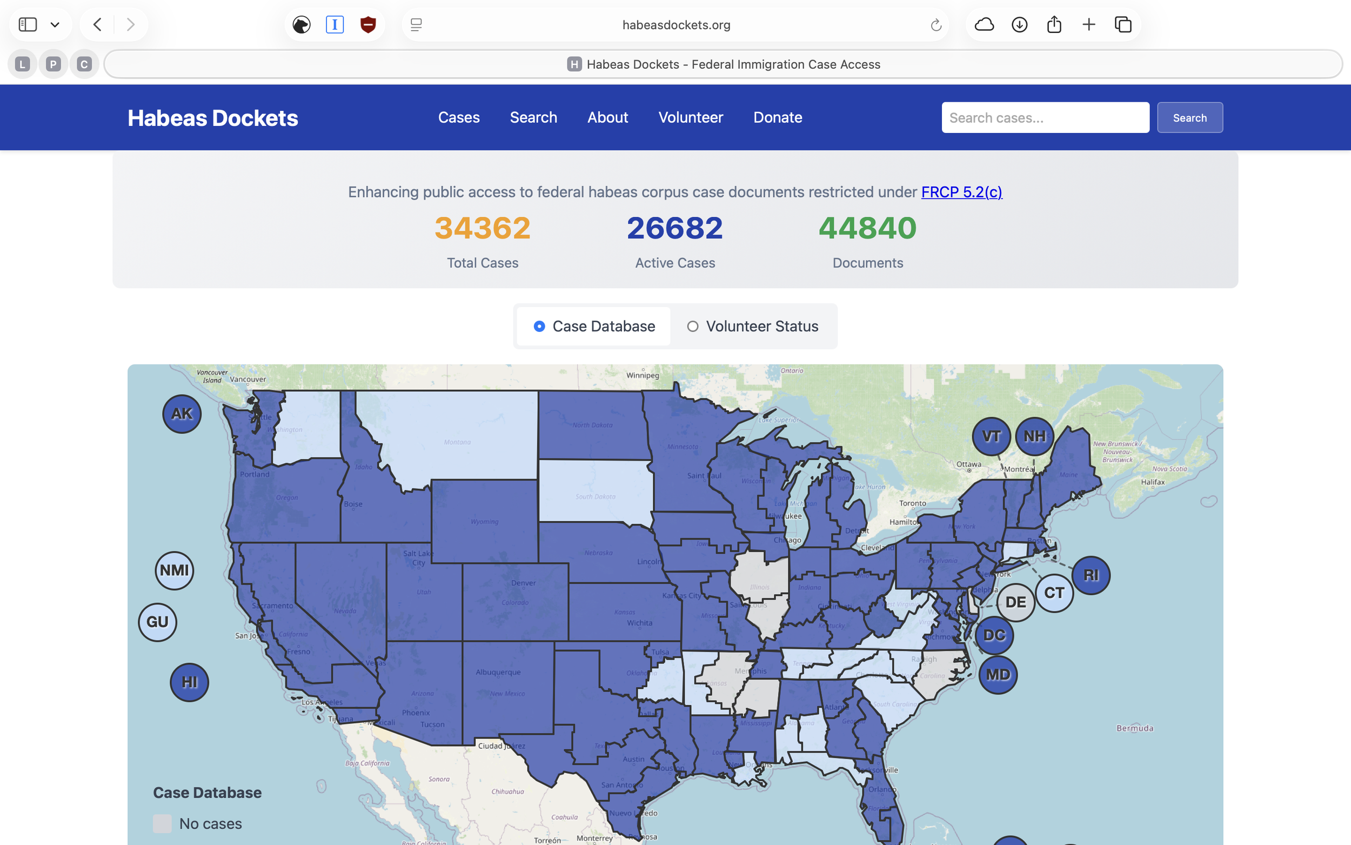Select the Volunteer Status radio option
The width and height of the screenshot is (1351, 845).
752,327
